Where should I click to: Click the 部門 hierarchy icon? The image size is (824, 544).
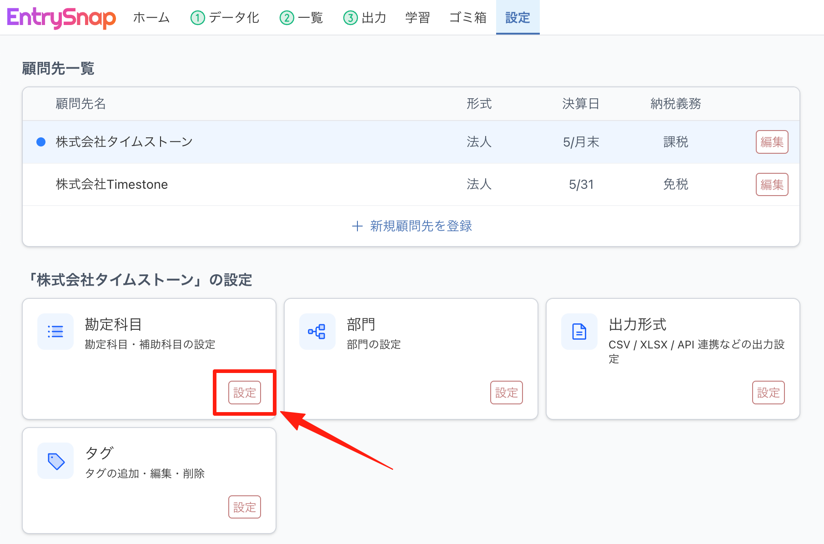pos(317,332)
